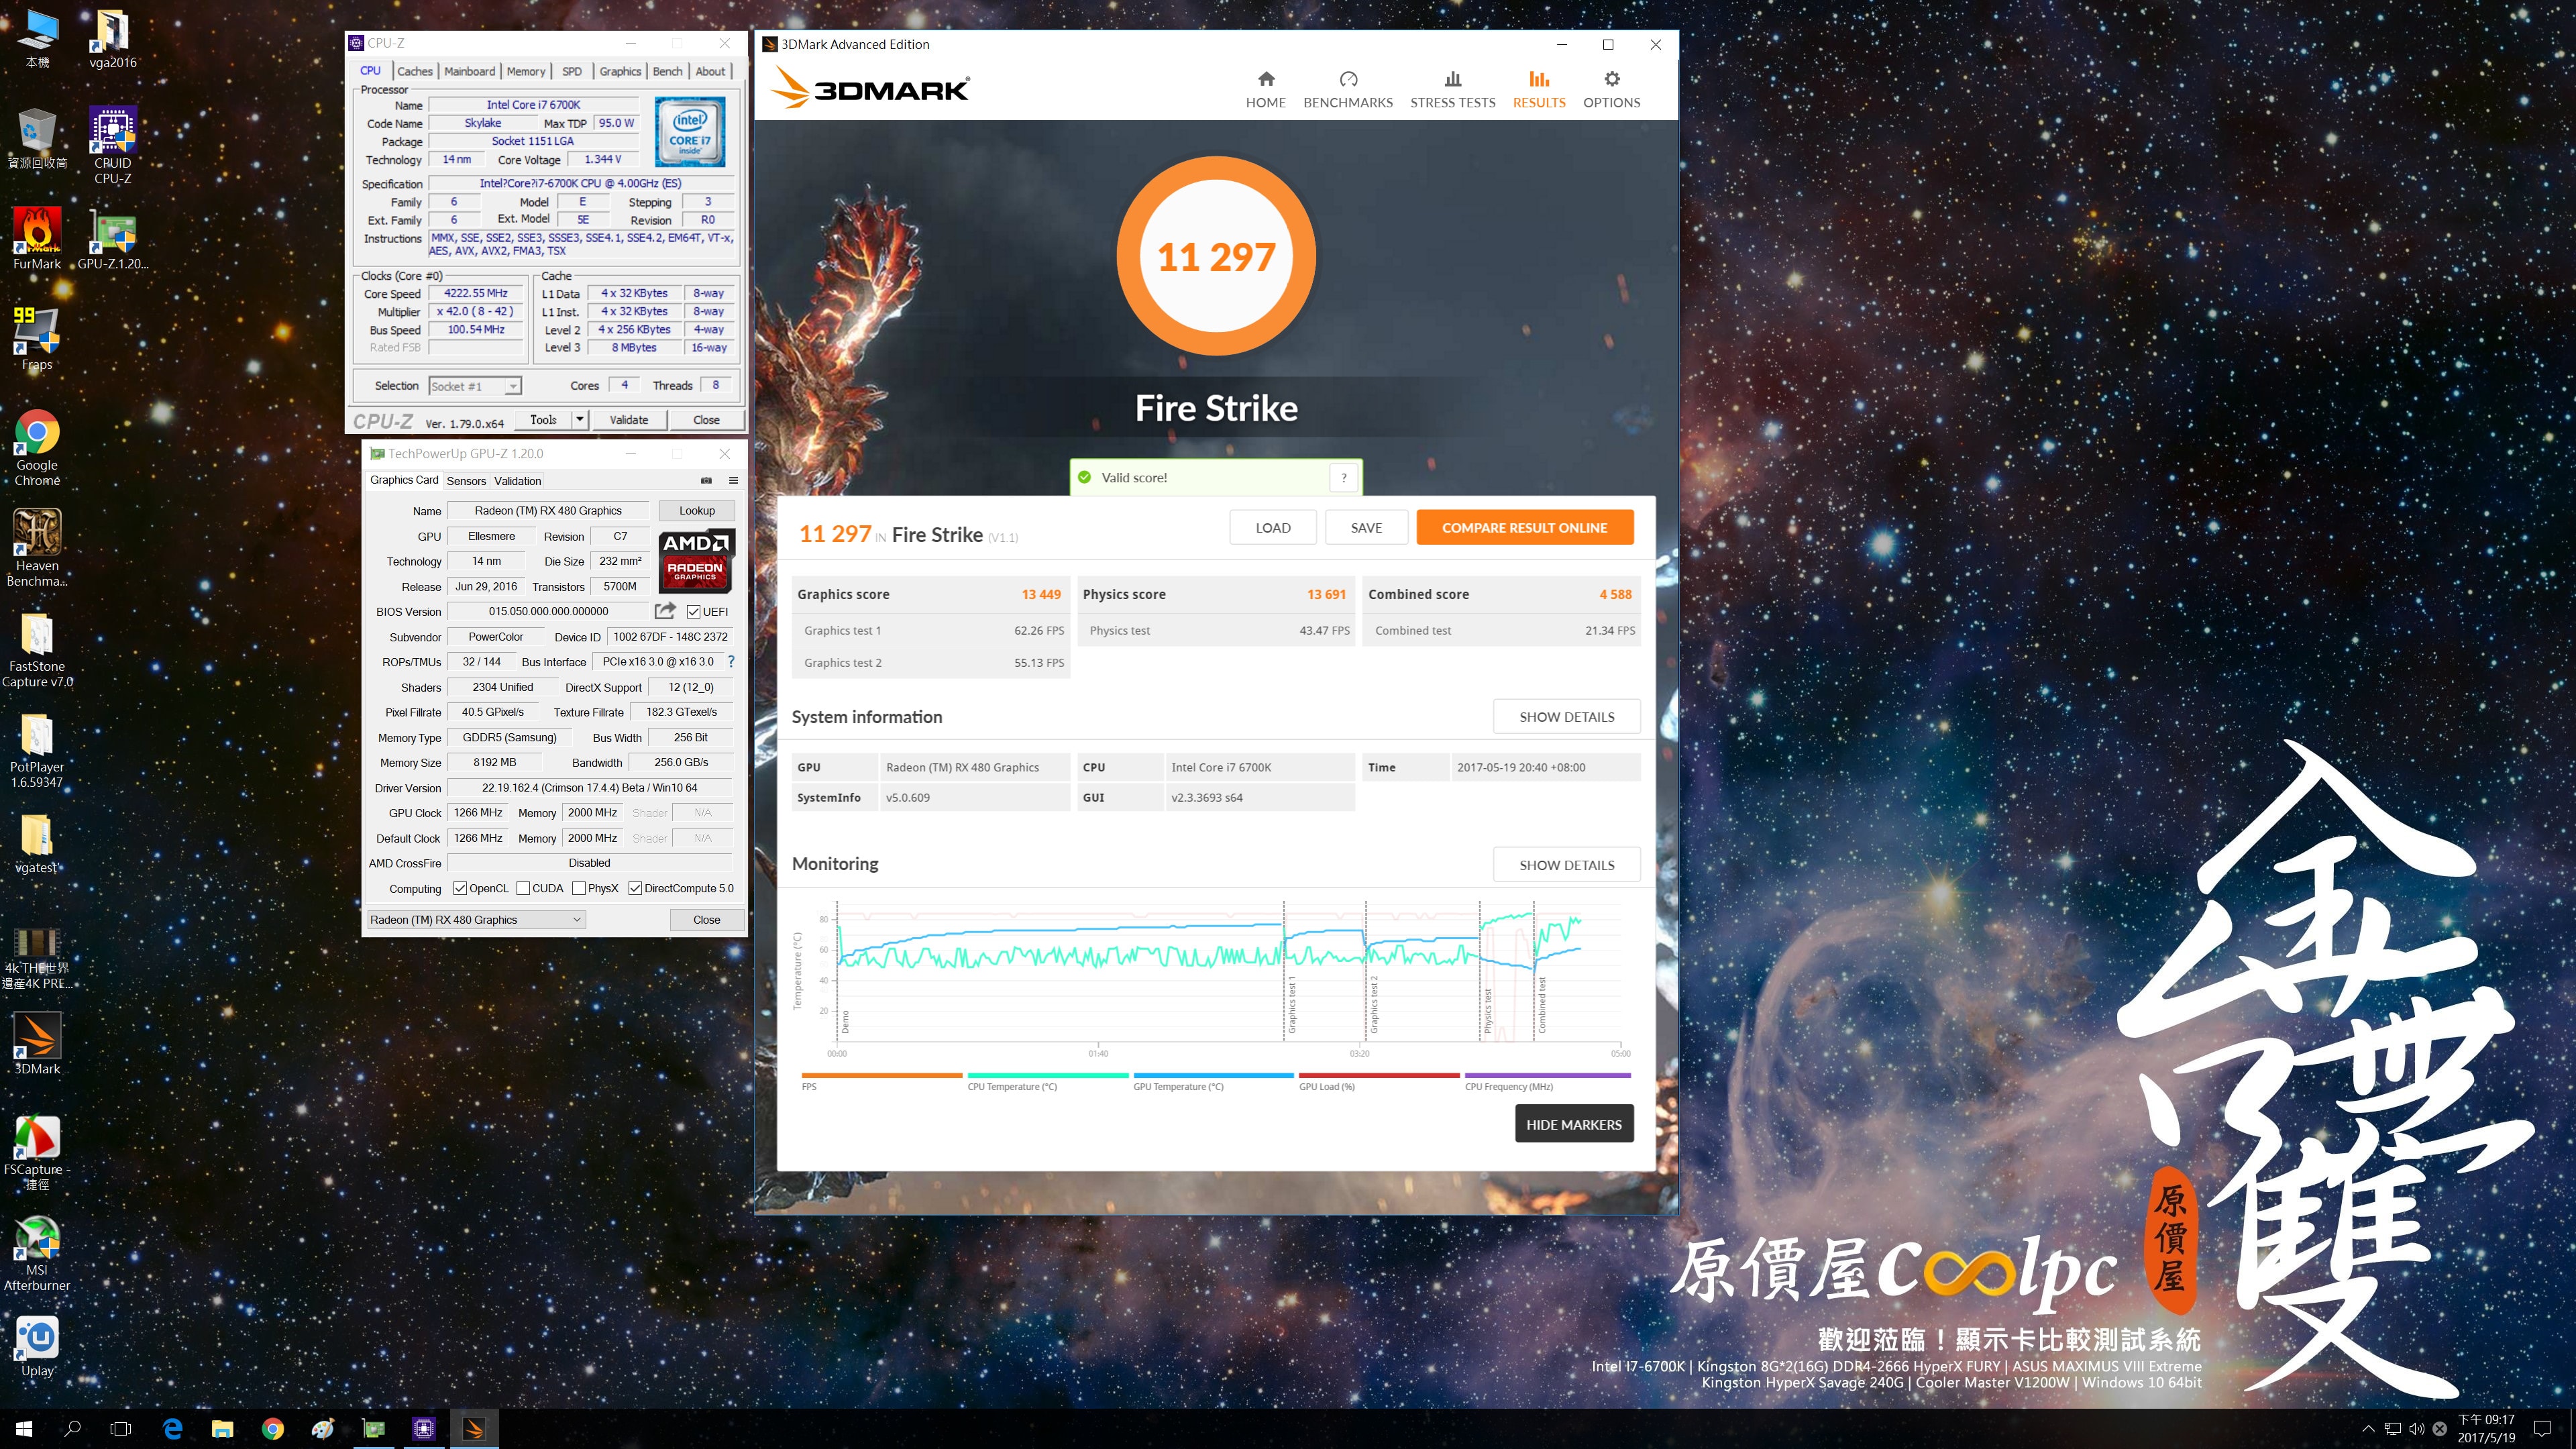The width and height of the screenshot is (2576, 1449).
Task: Open CPUID CPU-Z desktop icon
Action: pyautogui.click(x=113, y=146)
